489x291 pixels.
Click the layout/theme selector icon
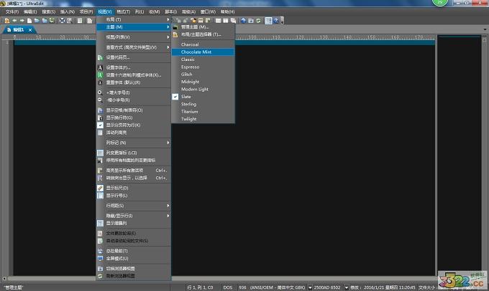175,35
